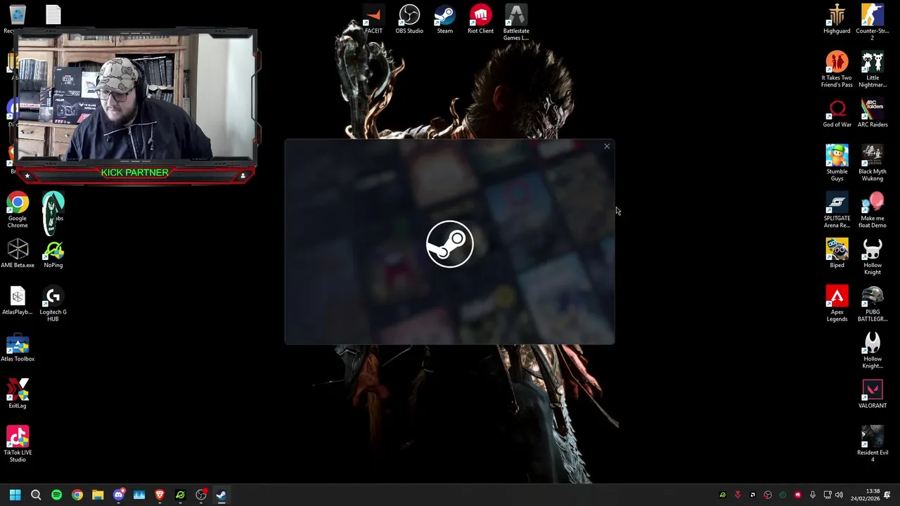This screenshot has width=900, height=506.
Task: Open network settings from the tray
Action: pos(828,495)
